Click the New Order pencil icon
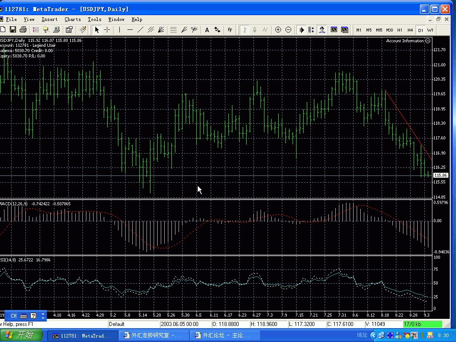Screen dimensions: 456x342 point(82,30)
